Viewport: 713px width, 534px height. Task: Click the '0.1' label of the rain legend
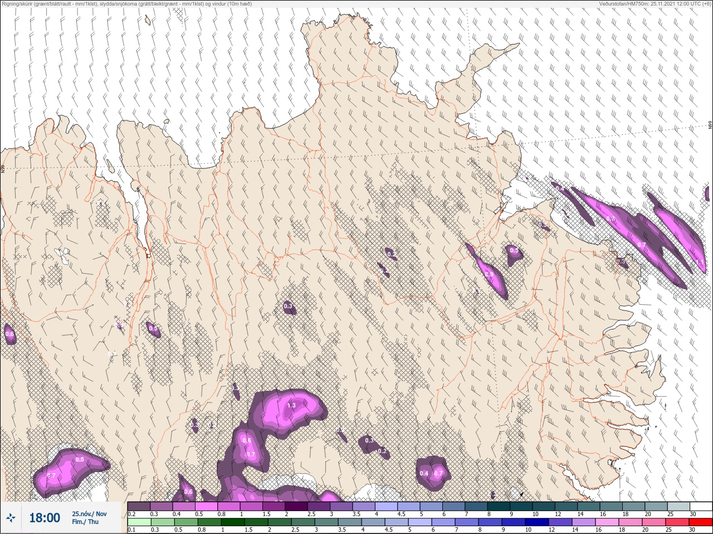[131, 530]
